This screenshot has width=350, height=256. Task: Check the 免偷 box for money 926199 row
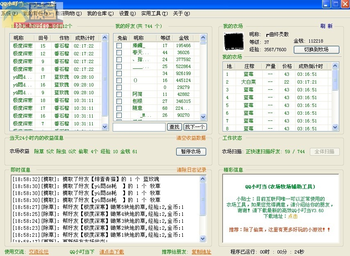119,73
